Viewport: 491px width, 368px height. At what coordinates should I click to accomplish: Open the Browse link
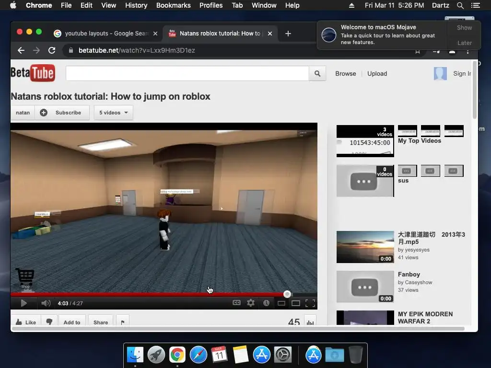pos(345,73)
